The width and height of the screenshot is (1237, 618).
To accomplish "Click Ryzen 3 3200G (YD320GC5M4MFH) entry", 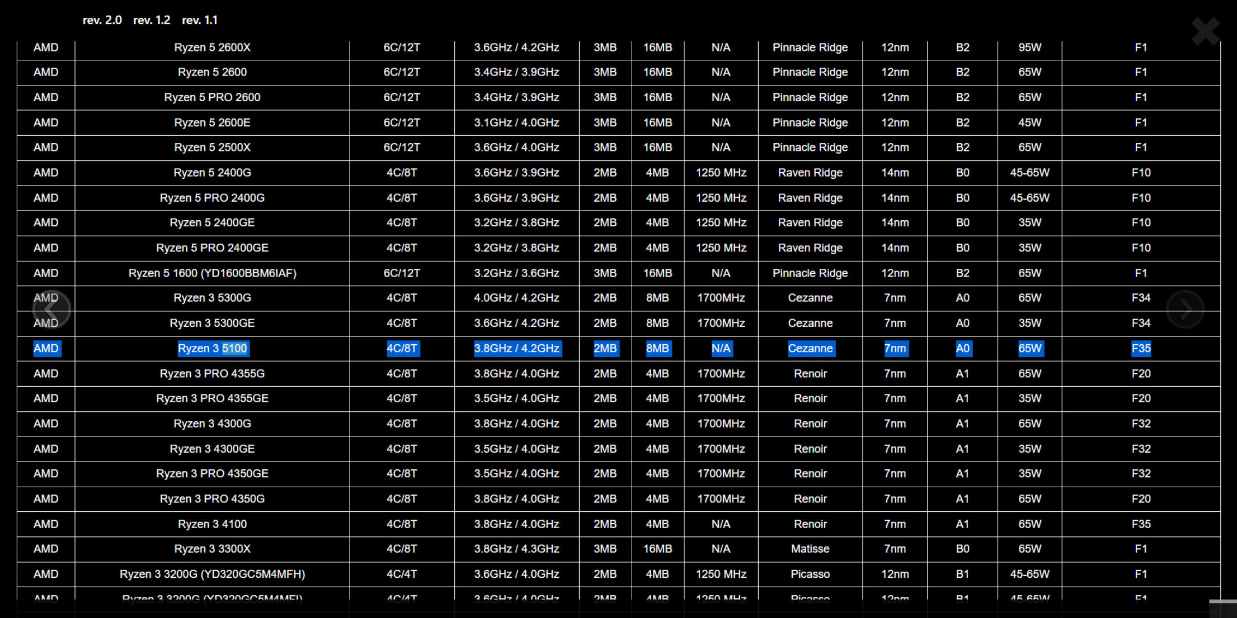I will tap(212, 574).
